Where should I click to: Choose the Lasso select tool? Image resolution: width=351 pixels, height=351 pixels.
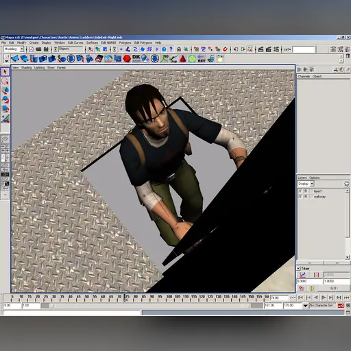click(x=5, y=81)
